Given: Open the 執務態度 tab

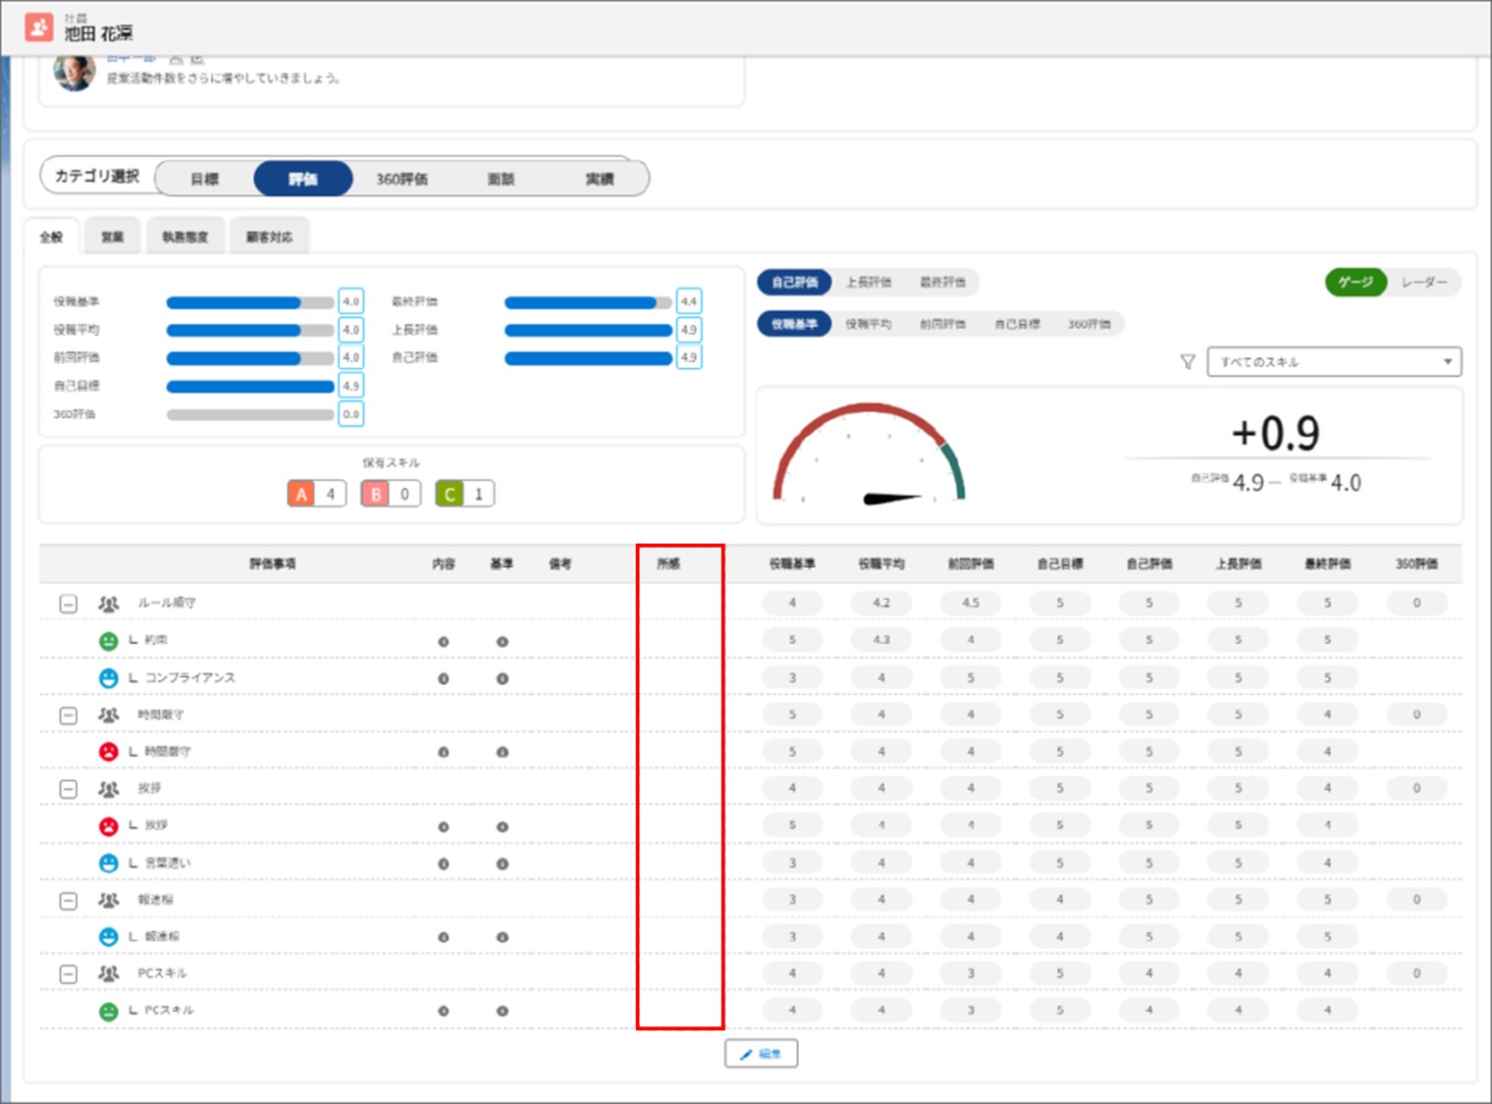Looking at the screenshot, I should point(185,237).
